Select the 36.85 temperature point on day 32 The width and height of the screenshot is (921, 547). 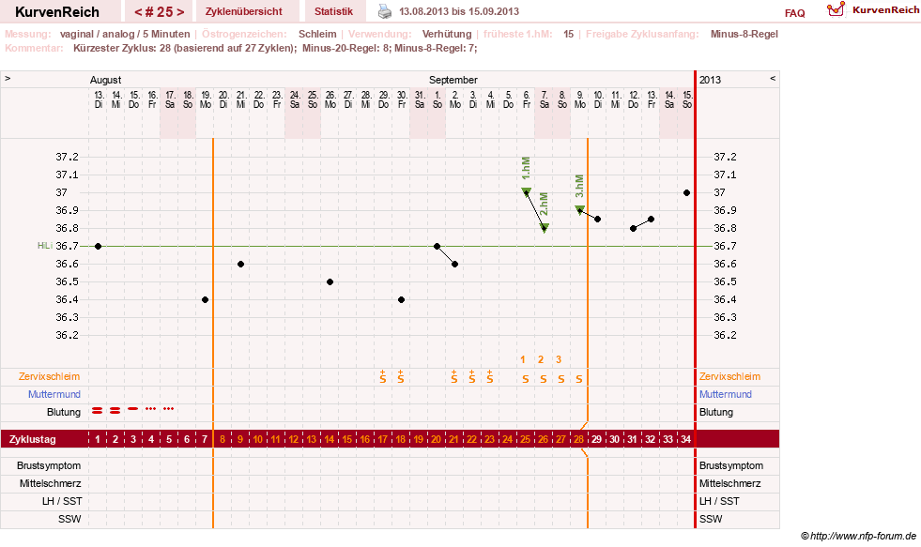point(651,219)
